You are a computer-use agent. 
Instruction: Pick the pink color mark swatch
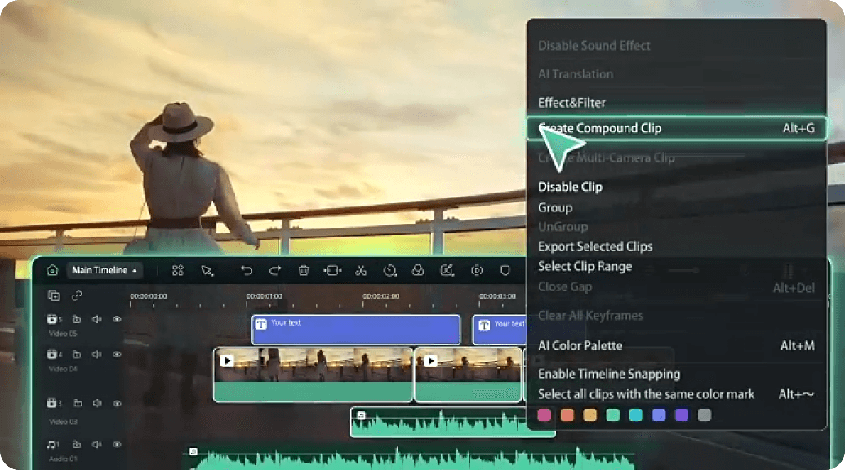click(544, 415)
